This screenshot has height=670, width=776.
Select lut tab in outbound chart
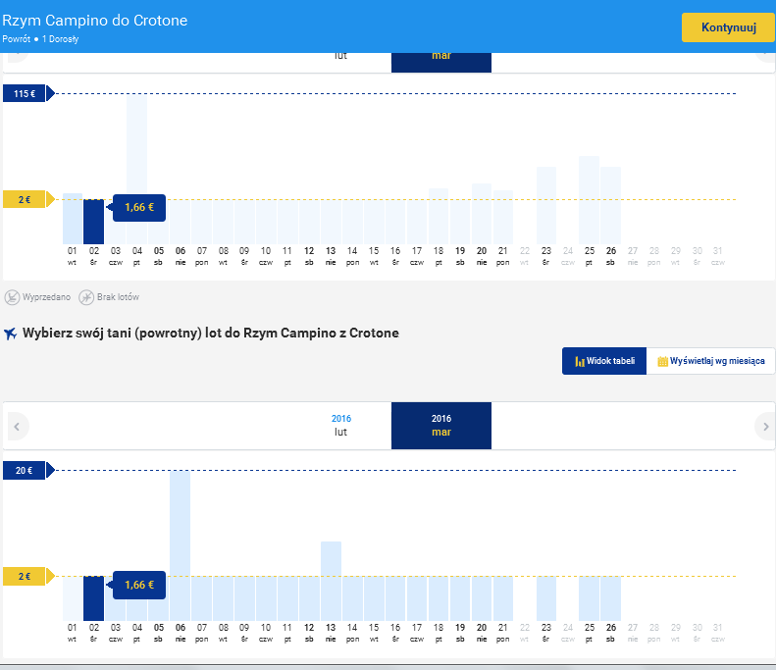341,62
